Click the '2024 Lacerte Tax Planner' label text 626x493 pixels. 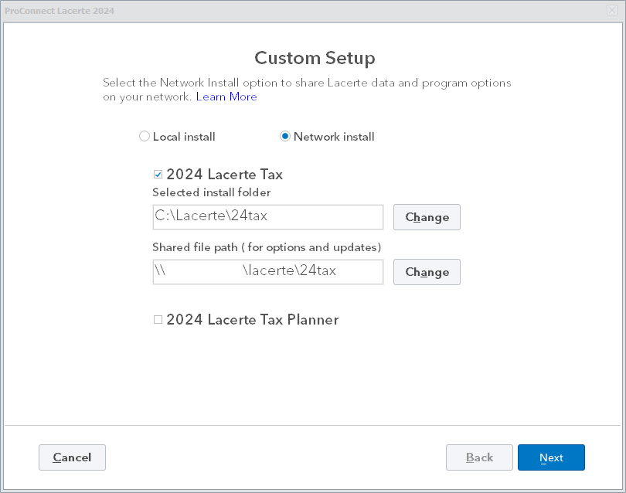[252, 319]
